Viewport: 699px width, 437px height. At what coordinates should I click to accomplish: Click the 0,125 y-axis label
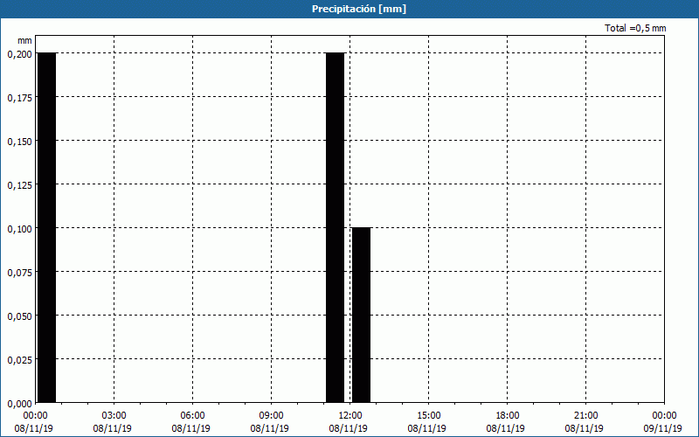(19, 185)
